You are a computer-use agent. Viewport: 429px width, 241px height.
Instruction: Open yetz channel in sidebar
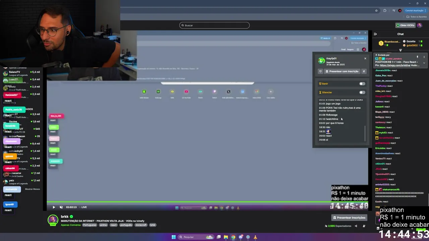click(21, 182)
